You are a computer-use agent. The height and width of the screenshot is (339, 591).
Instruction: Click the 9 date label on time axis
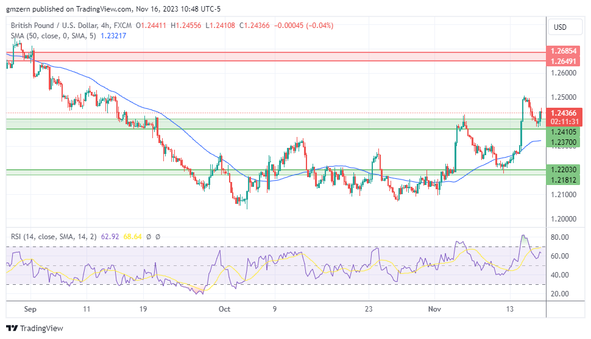(x=274, y=309)
